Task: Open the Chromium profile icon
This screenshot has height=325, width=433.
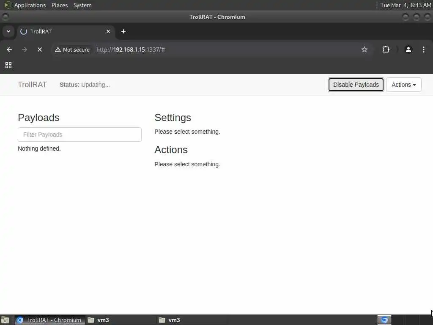Action: [408, 50]
